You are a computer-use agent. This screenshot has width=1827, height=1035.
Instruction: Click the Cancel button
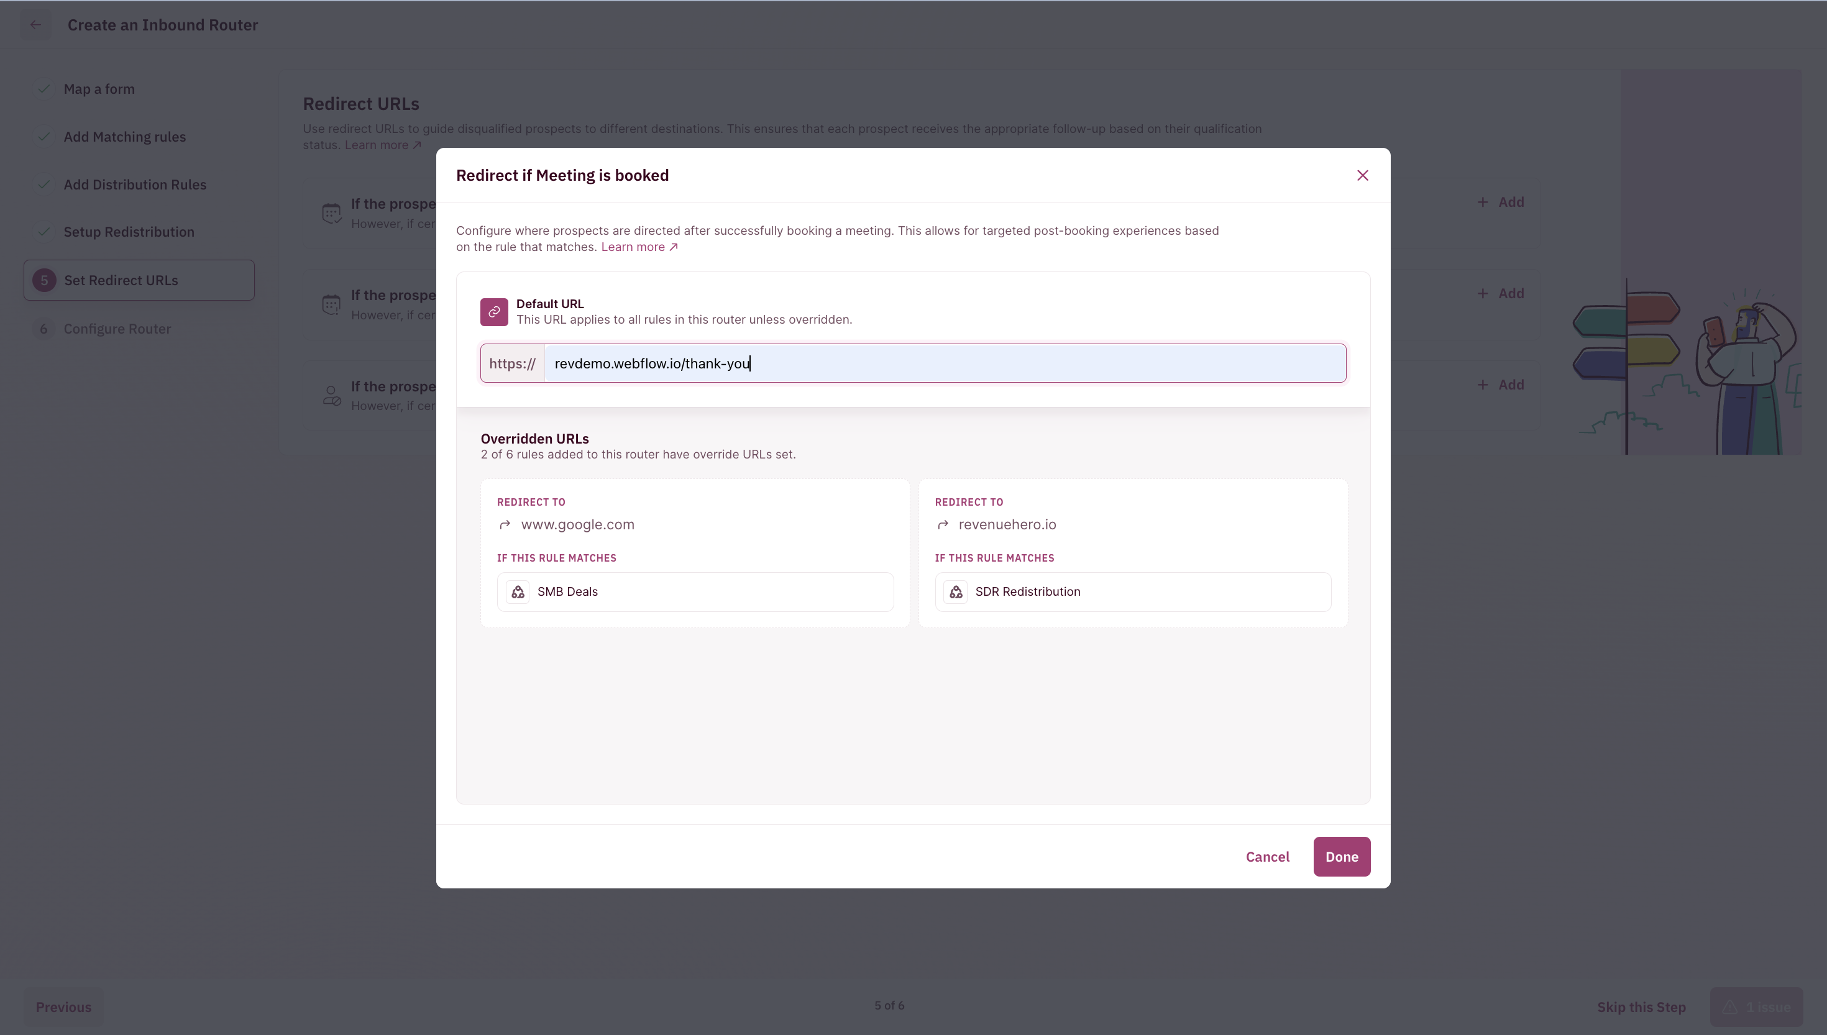tap(1268, 857)
